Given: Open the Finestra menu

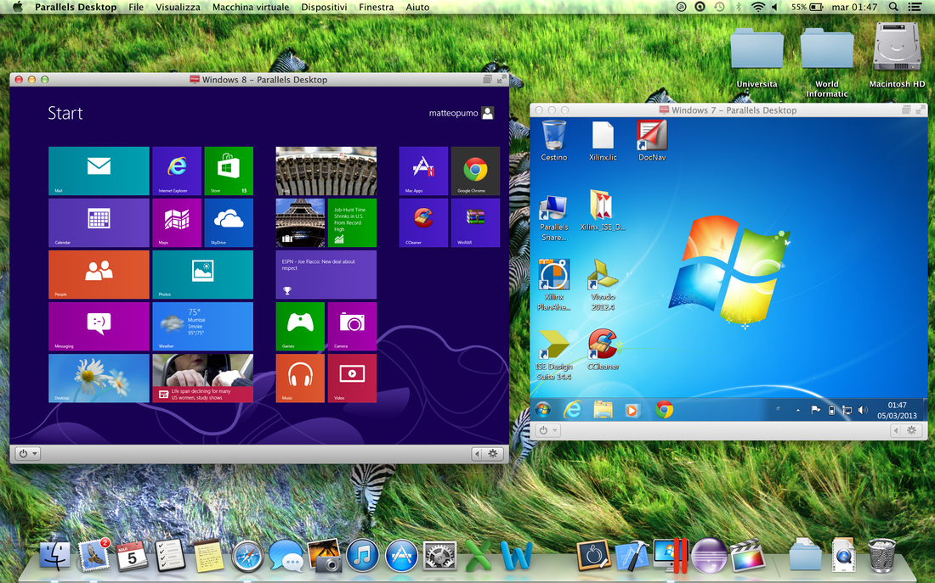Looking at the screenshot, I should [x=376, y=7].
